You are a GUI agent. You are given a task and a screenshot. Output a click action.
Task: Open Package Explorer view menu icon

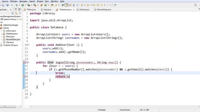tap(20, 13)
